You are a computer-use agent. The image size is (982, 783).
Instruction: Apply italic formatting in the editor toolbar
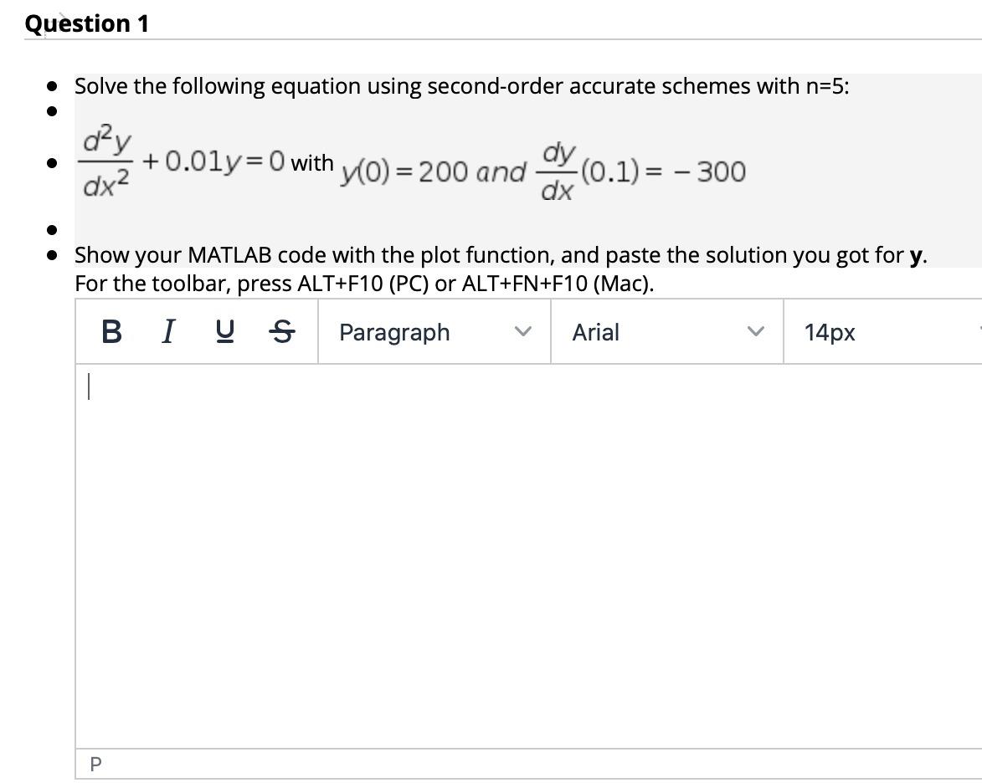click(167, 332)
